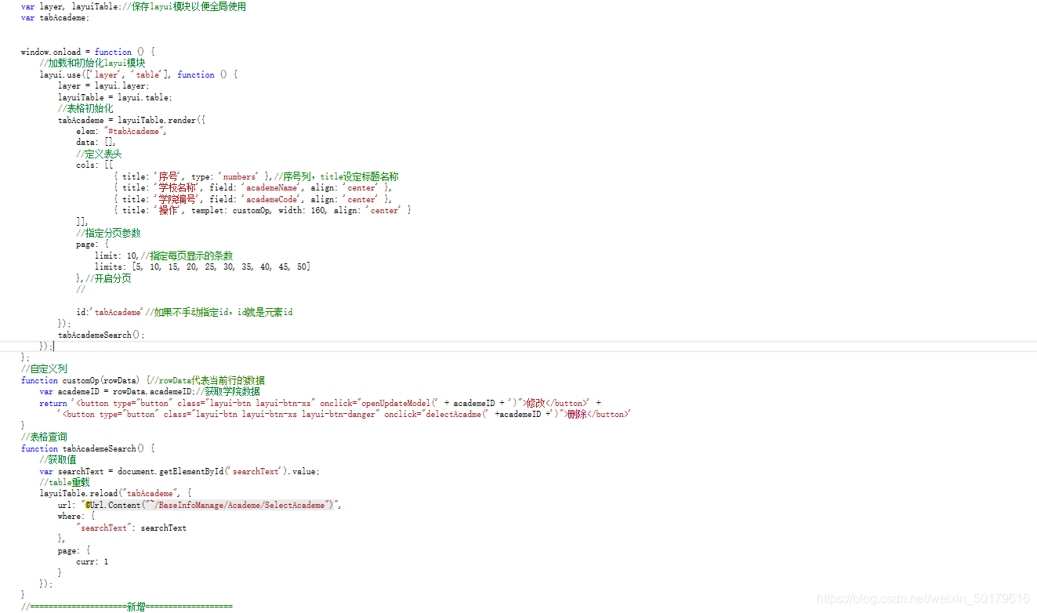Click the 'var academeID = rowData.academeID;' line

[150, 391]
